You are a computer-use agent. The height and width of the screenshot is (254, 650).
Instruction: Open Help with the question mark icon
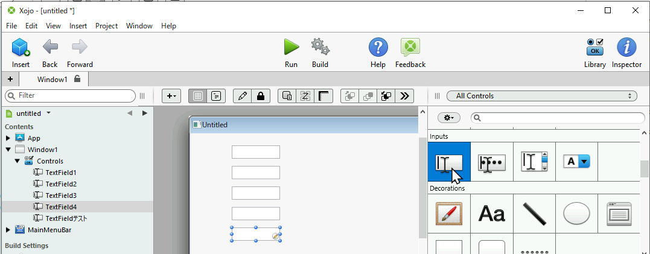pyautogui.click(x=378, y=47)
